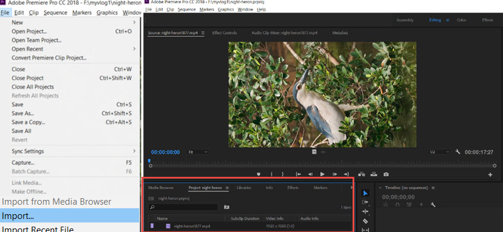Screen dimensions: 503x232
Task: Step back one frame in Source monitor
Action: (x=310, y=174)
